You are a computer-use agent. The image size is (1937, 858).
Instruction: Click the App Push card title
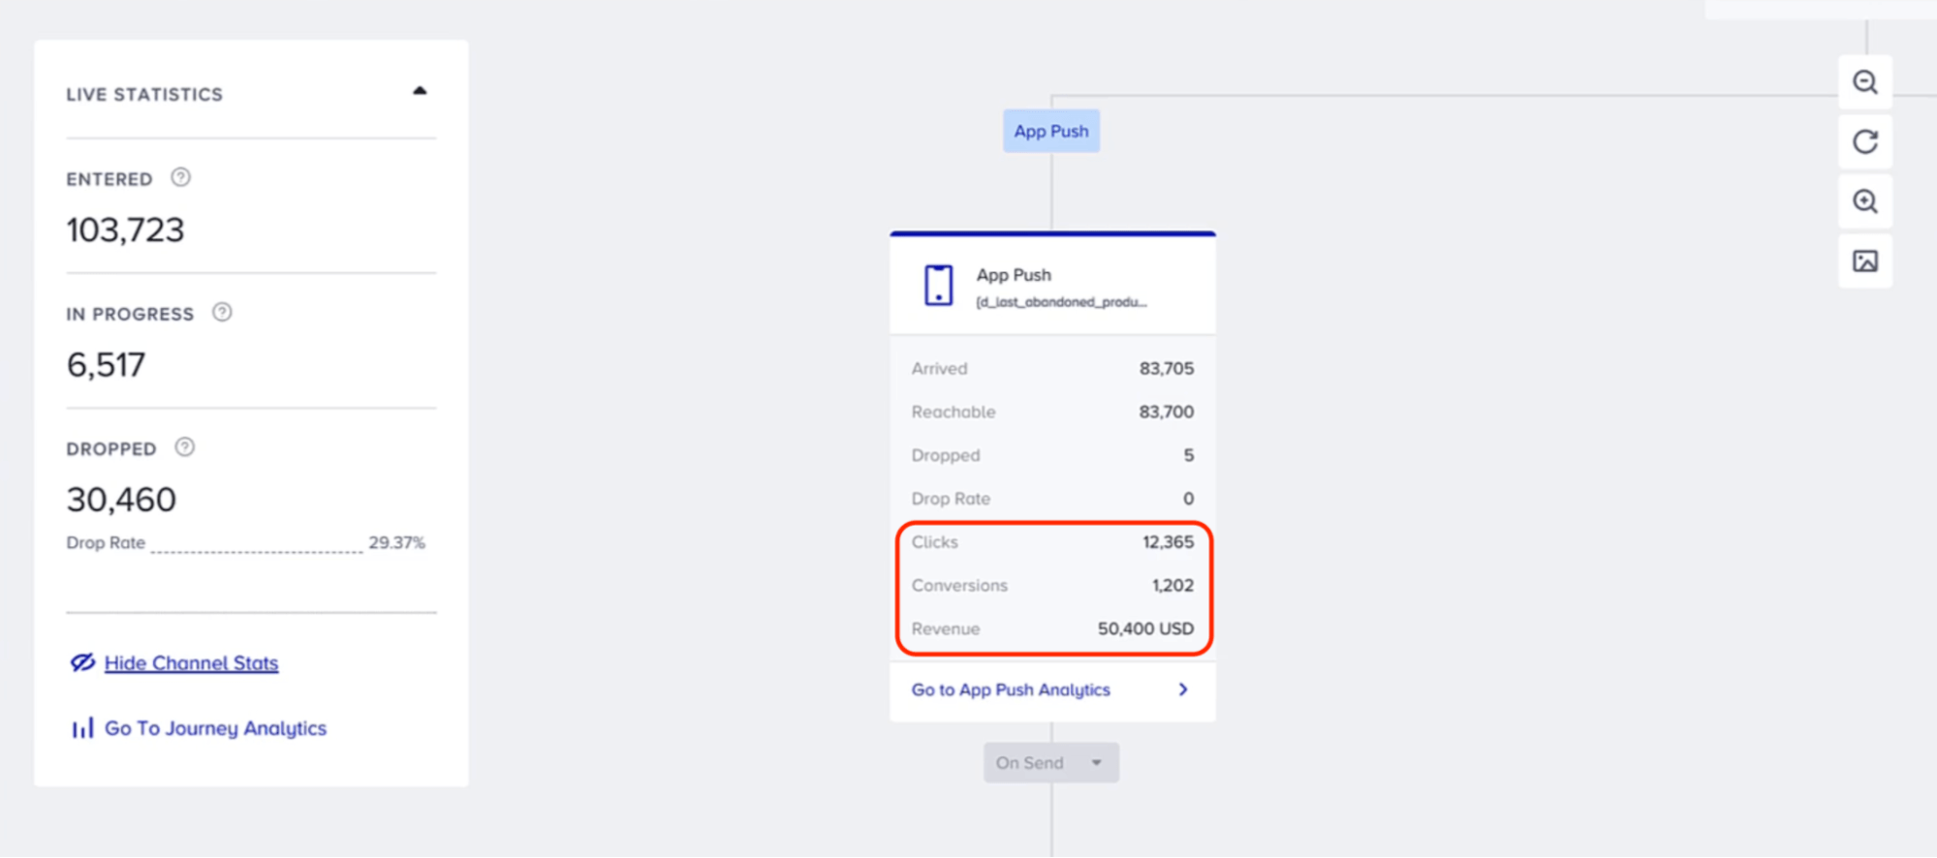[1014, 275]
